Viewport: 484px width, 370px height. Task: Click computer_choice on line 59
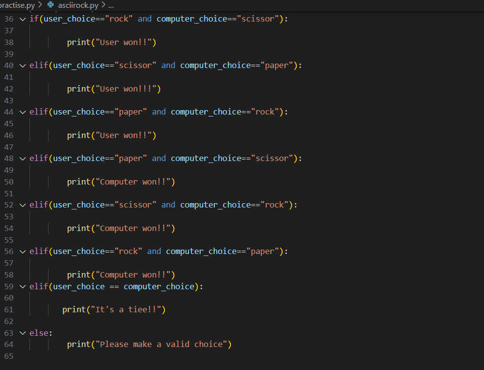(159, 287)
